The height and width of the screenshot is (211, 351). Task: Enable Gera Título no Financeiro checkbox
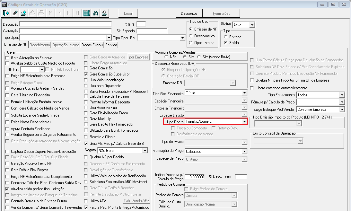(x=7, y=95)
